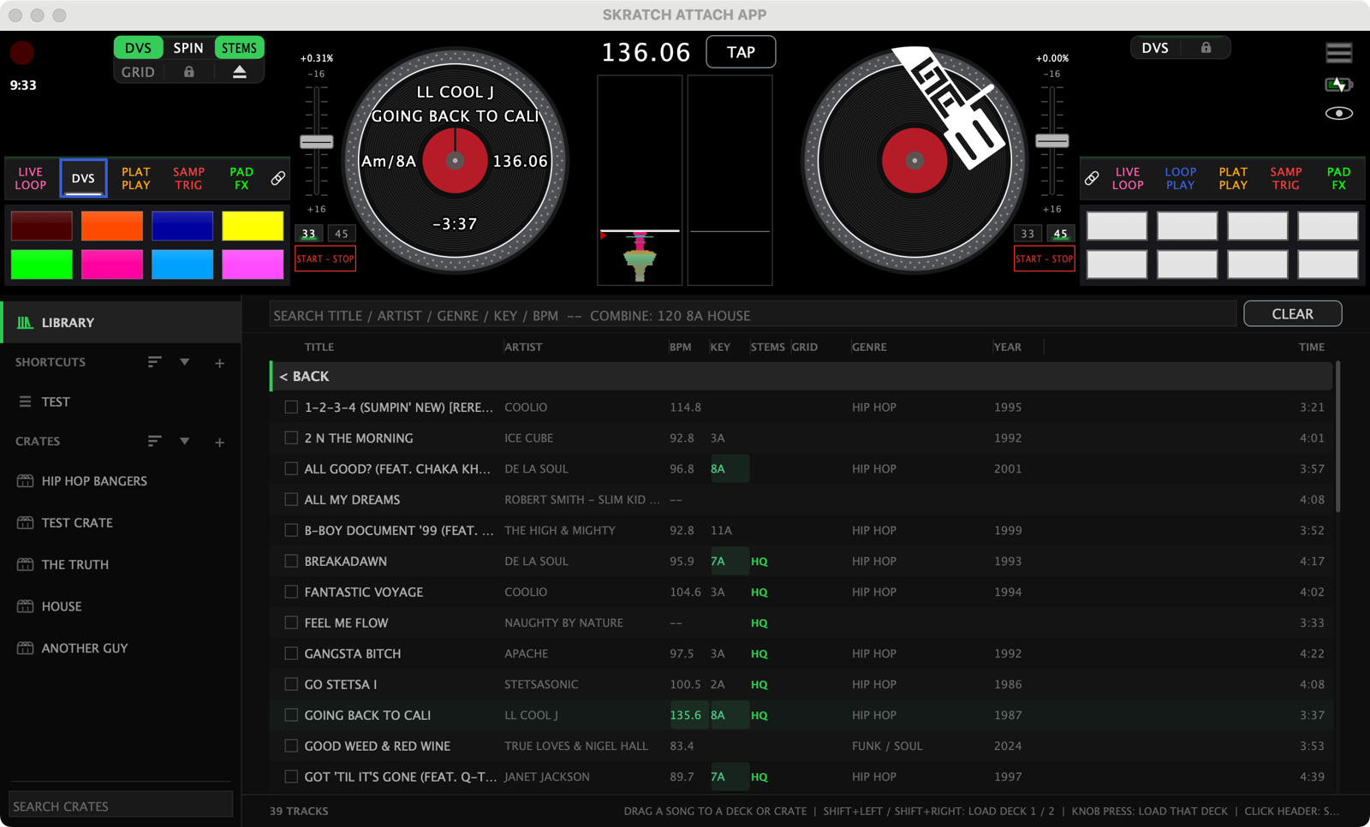1370x827 pixels.
Task: Go back with the BACK row
Action: (x=801, y=377)
